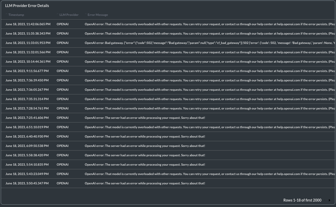Click OPENAI provider in the 11:42:06.065 PM row

(x=63, y=24)
